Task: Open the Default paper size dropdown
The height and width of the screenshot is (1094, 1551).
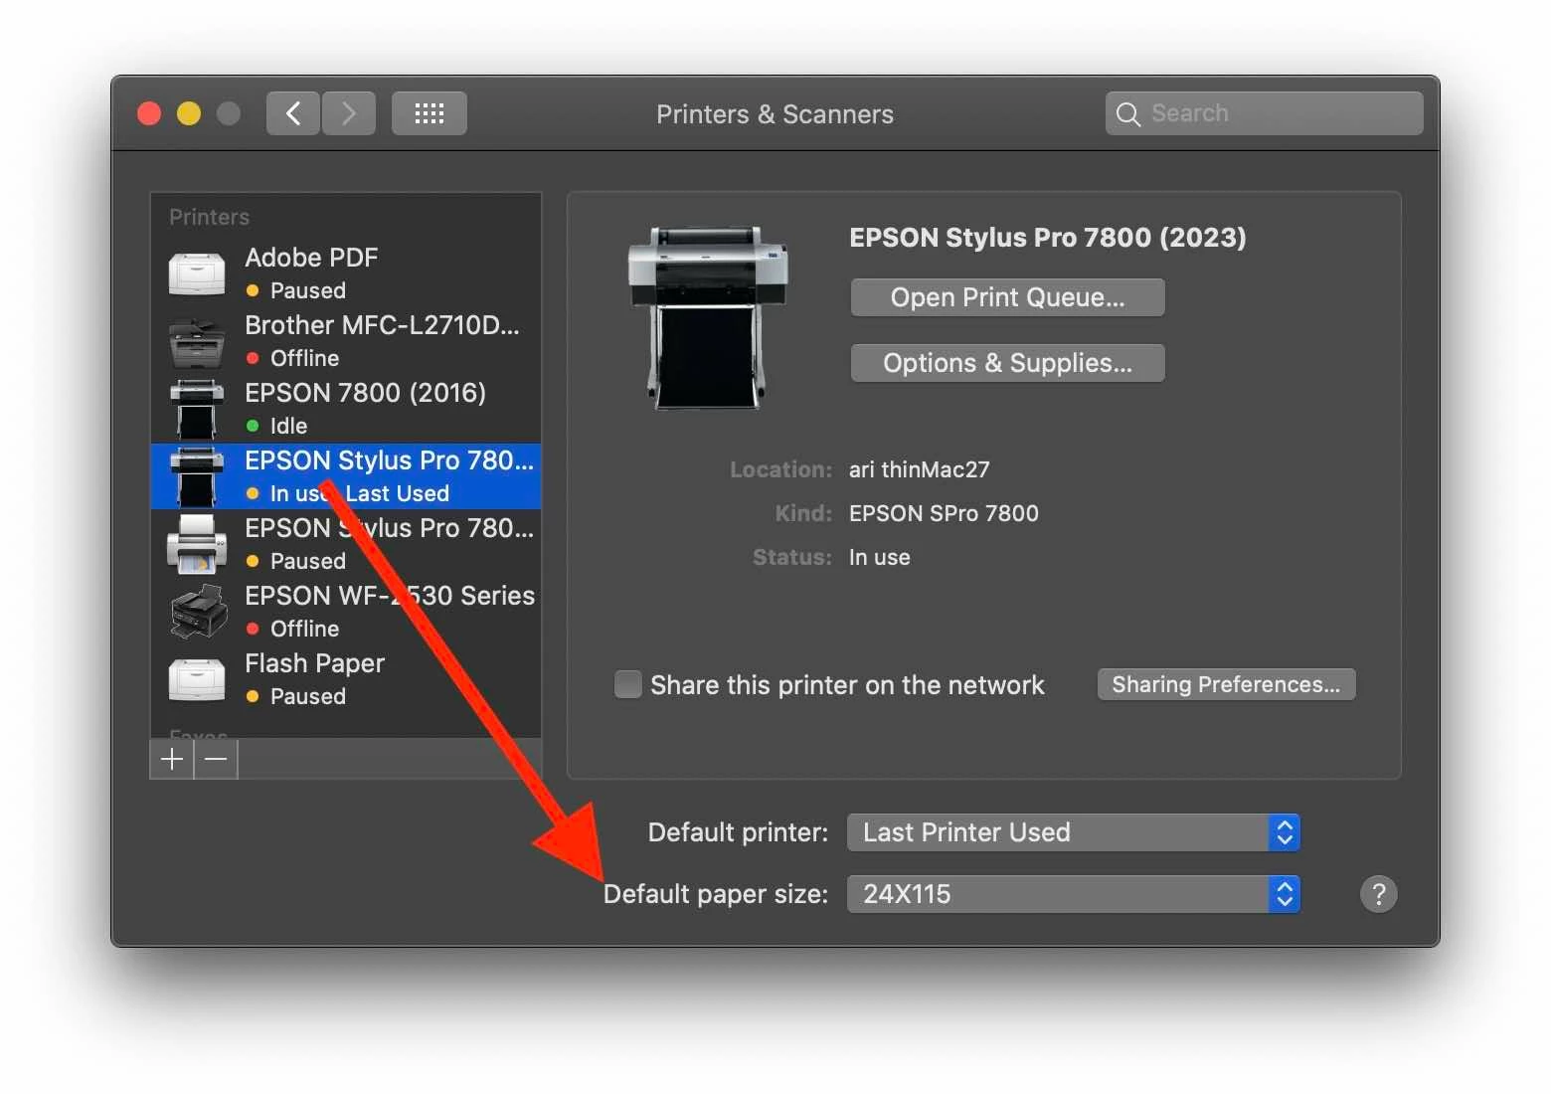Action: click(1073, 894)
